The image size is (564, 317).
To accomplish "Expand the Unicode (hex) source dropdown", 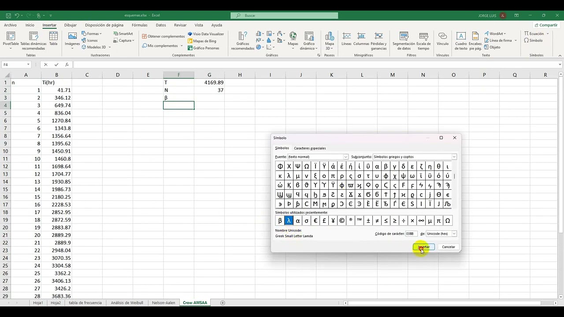I will click(x=454, y=234).
